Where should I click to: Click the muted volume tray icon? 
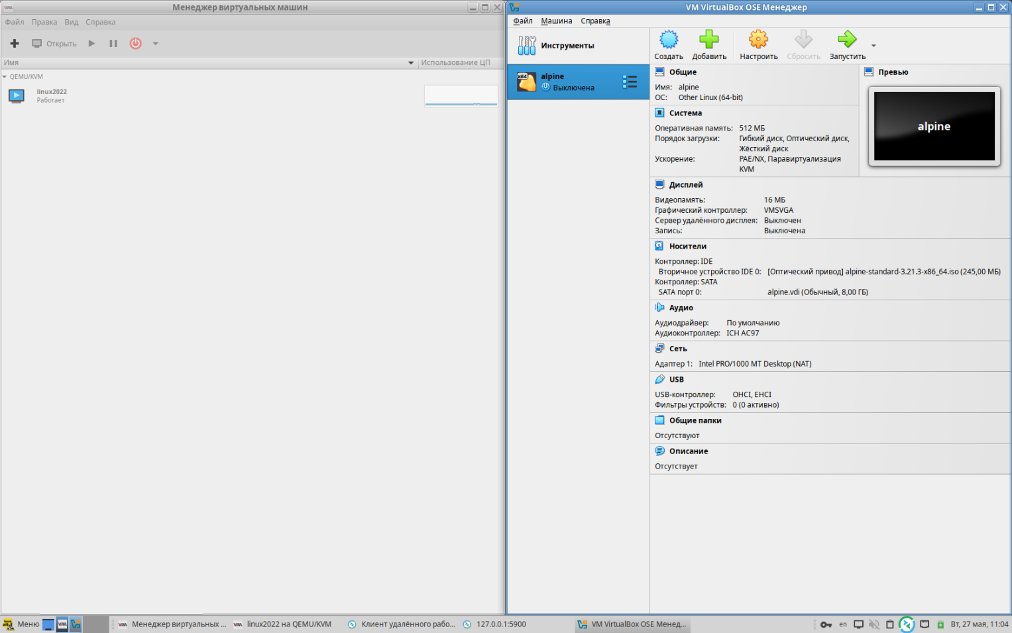pos(874,624)
